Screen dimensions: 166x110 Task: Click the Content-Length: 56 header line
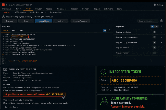pyautogui.click(x=15, y=41)
